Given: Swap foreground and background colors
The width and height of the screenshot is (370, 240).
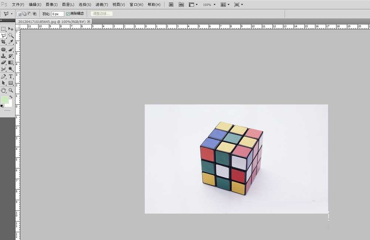Looking at the screenshot, I should click(11, 97).
